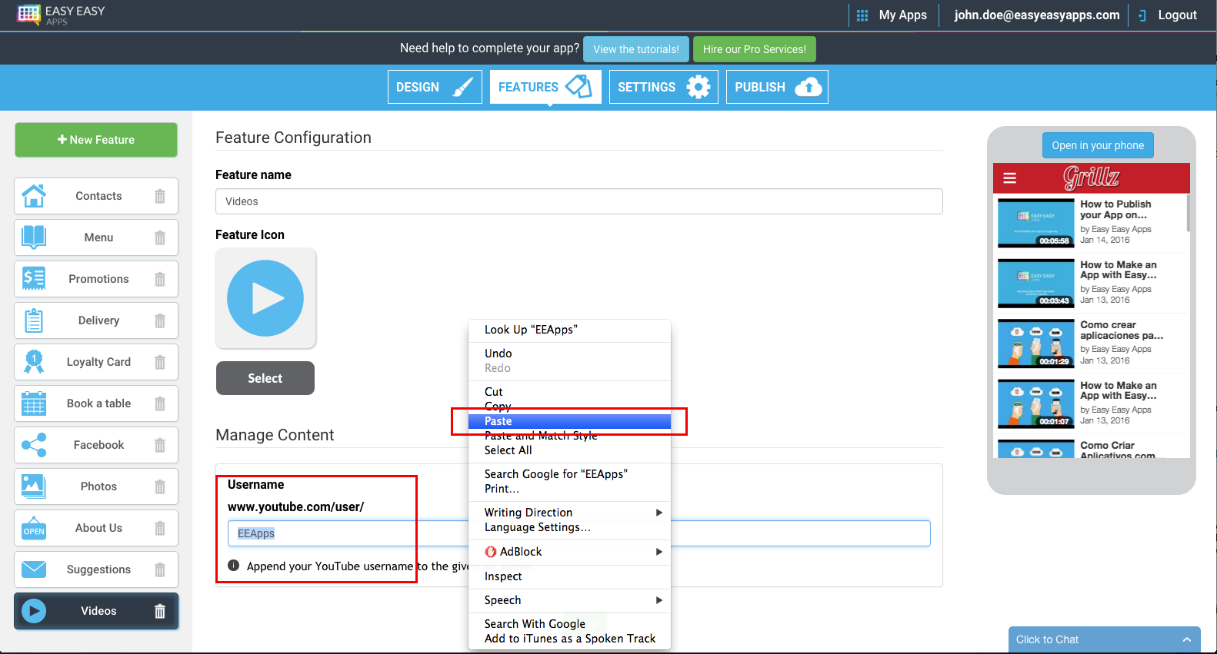Choose Cut in the context menu
The width and height of the screenshot is (1217, 654).
[569, 392]
